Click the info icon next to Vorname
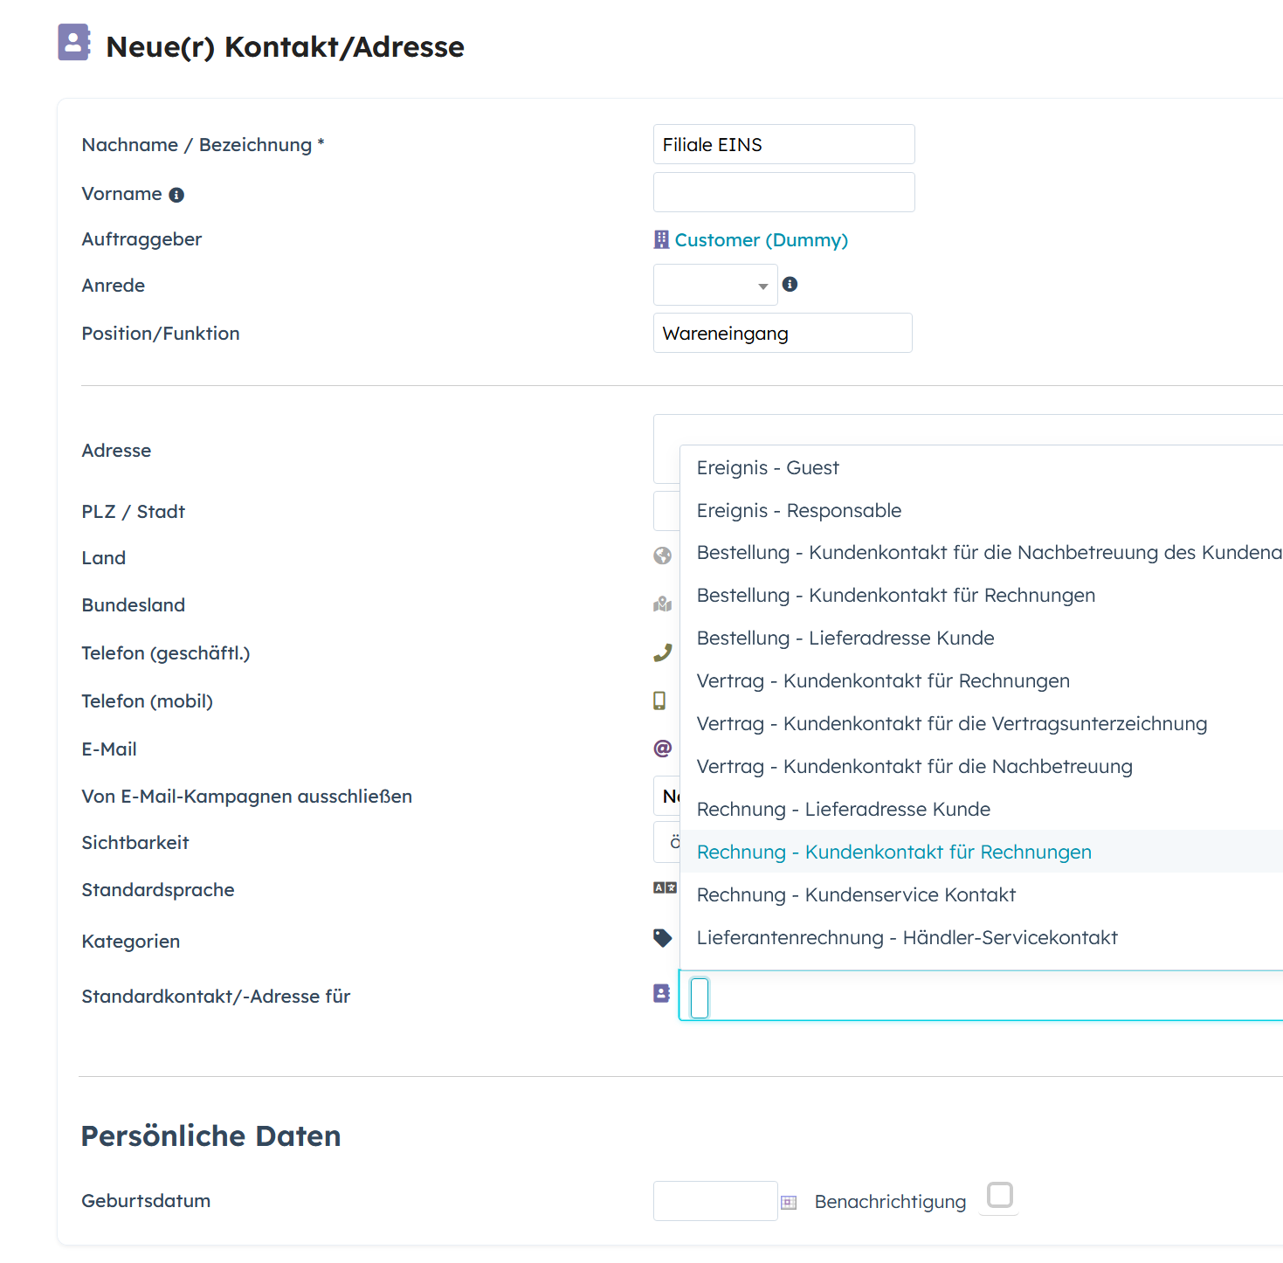This screenshot has width=1283, height=1263. (x=176, y=195)
